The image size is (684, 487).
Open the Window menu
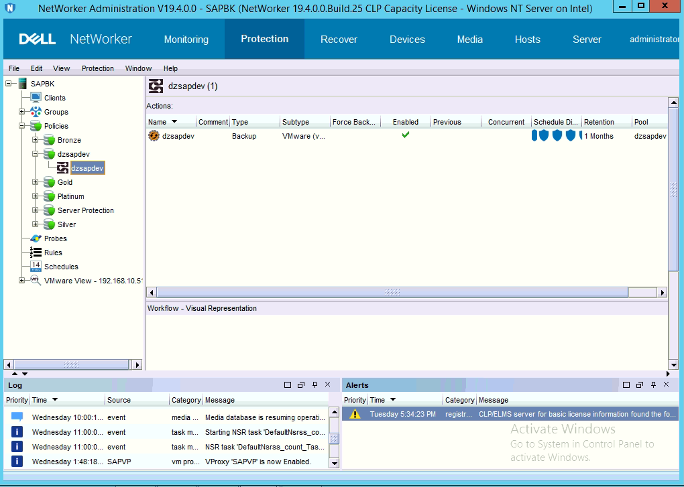138,68
